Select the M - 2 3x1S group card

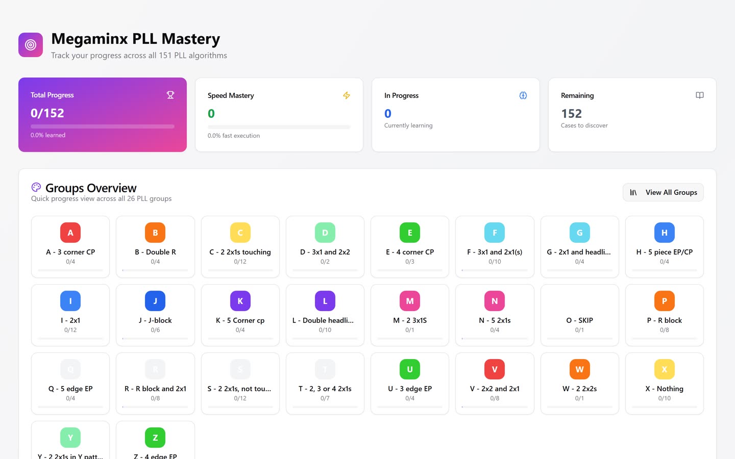[409, 315]
